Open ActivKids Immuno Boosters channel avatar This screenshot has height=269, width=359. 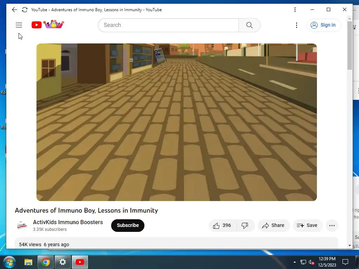(22, 225)
